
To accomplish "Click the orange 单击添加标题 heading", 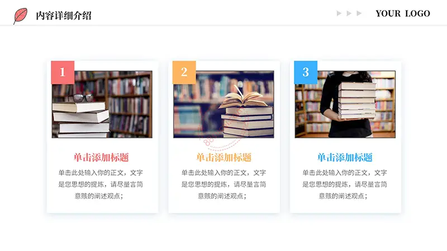I will (x=224, y=157).
